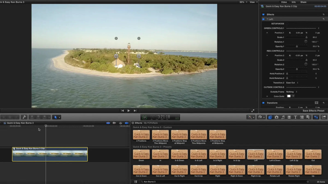Open the Color.Solid swatch dropdown arrow
The height and width of the screenshot is (184, 328).
coord(293,96)
